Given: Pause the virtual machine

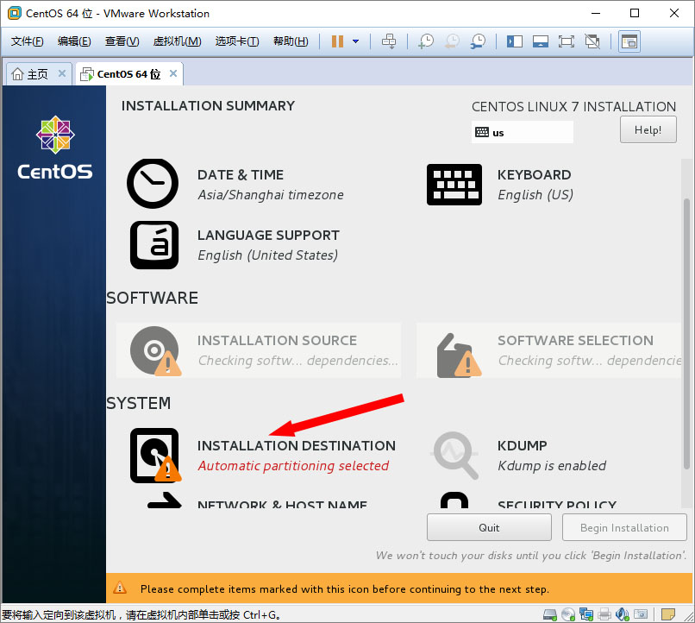Looking at the screenshot, I should pyautogui.click(x=337, y=41).
